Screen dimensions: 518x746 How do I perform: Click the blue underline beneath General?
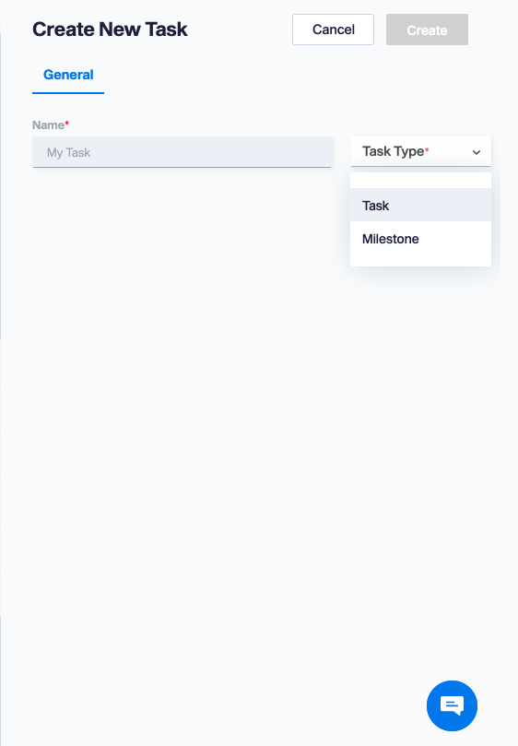pos(68,93)
